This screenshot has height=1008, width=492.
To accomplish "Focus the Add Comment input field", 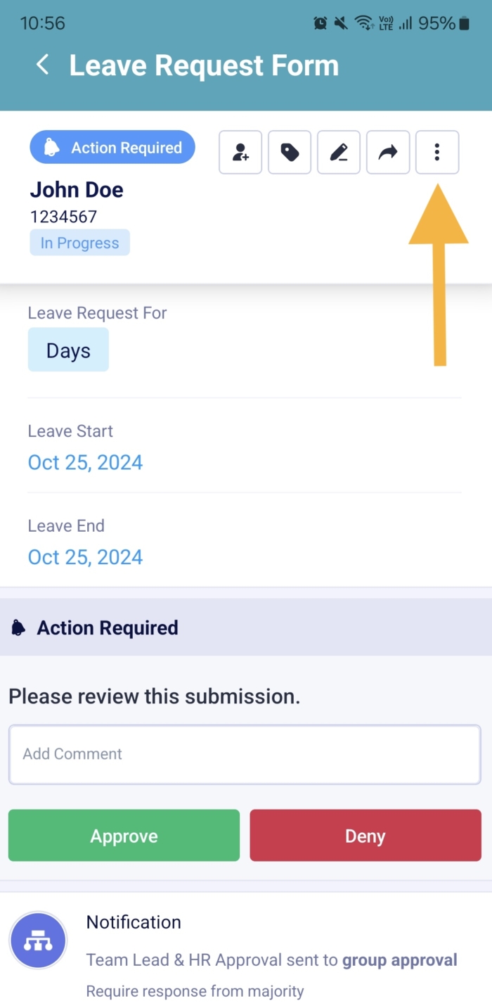I will pyautogui.click(x=245, y=754).
